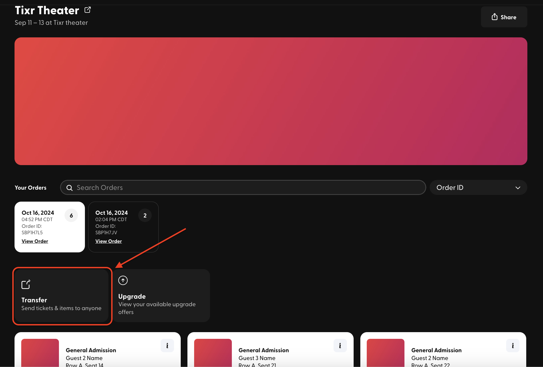Click the 2 ticket count badge

(145, 216)
